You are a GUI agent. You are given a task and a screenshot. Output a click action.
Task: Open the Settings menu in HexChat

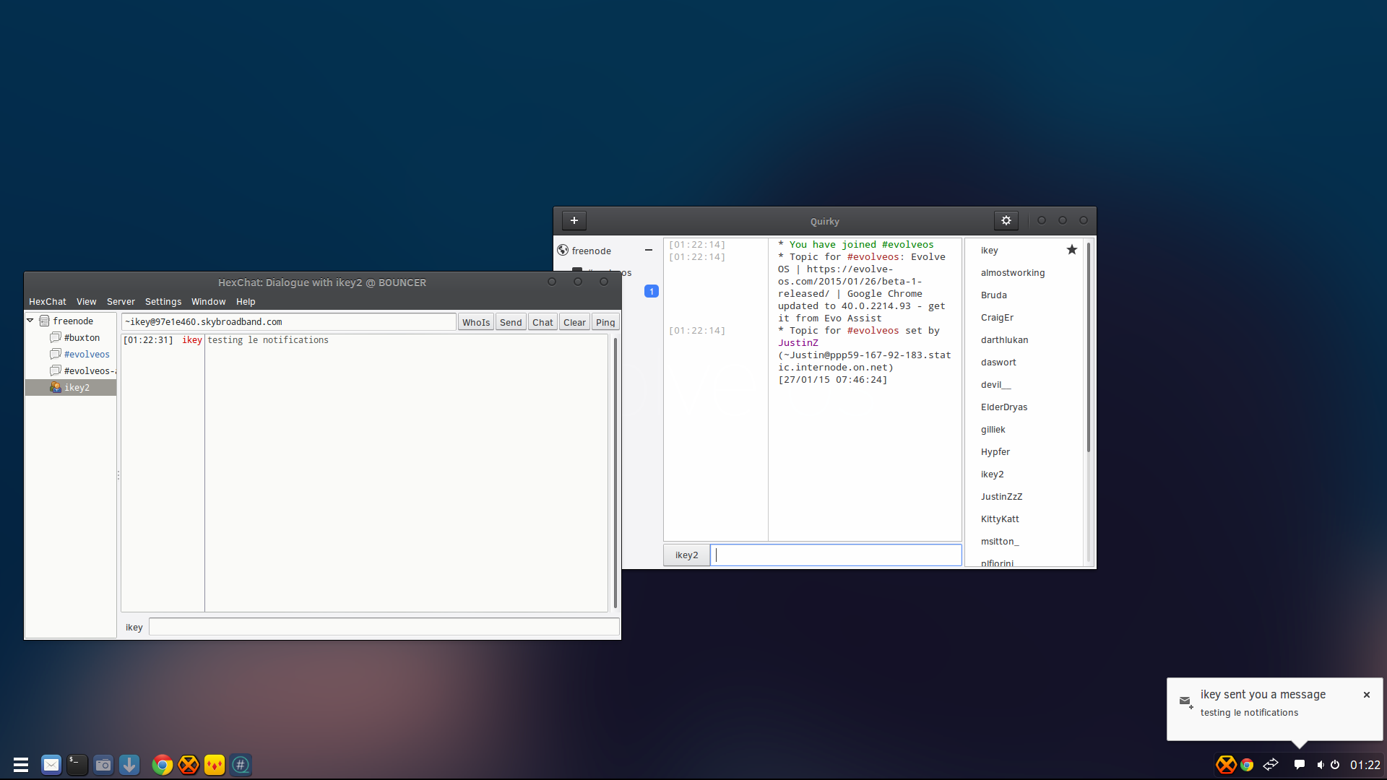click(x=163, y=301)
